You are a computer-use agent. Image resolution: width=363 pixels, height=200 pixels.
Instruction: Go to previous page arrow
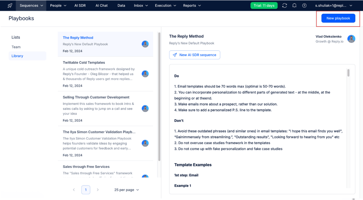click(x=74, y=190)
